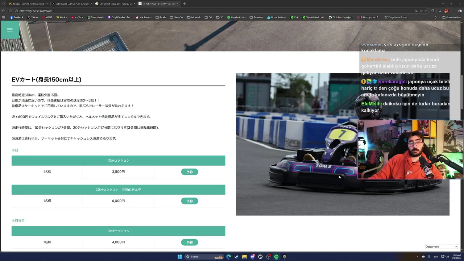Expand the GameDev bookmark folder

click(177, 17)
